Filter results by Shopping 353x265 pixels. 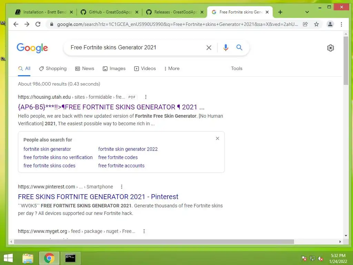(x=53, y=69)
